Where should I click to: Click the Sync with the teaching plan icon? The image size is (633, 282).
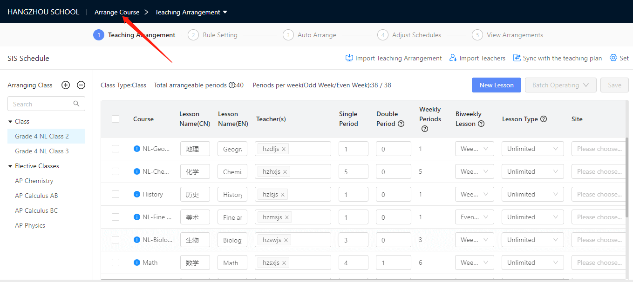[x=517, y=58]
